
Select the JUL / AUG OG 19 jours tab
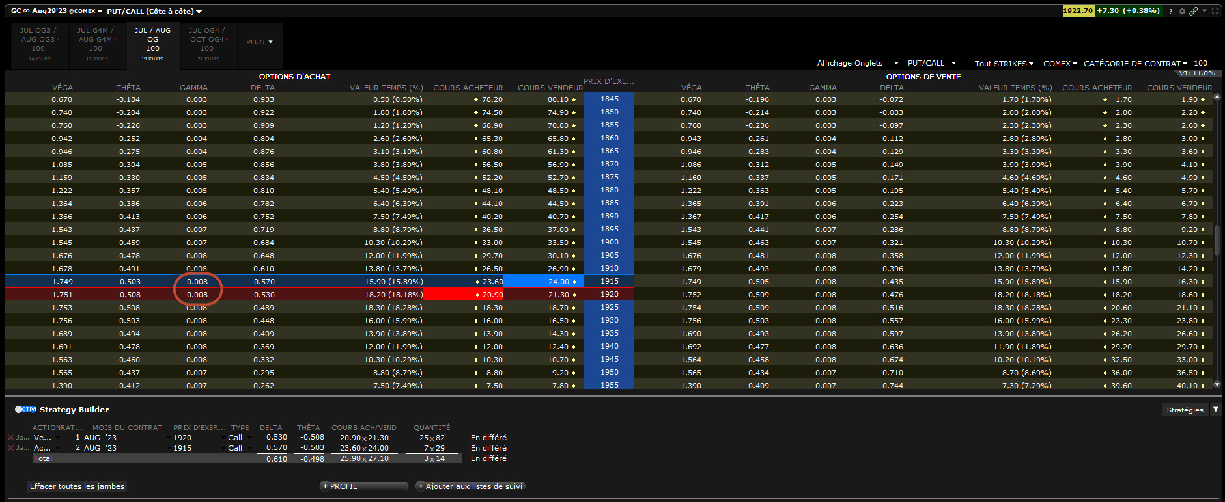[152, 44]
